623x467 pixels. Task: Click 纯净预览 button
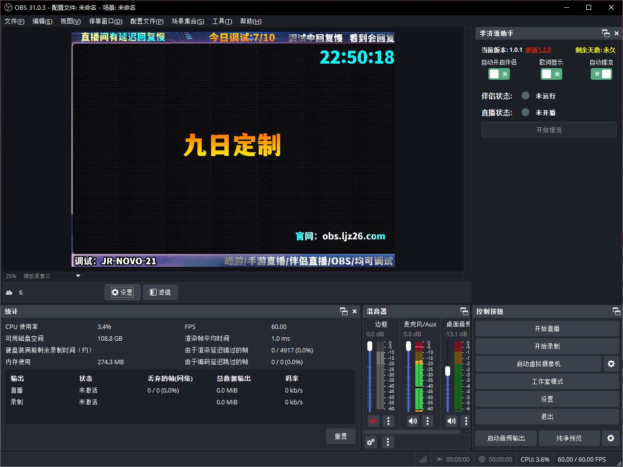pos(569,438)
